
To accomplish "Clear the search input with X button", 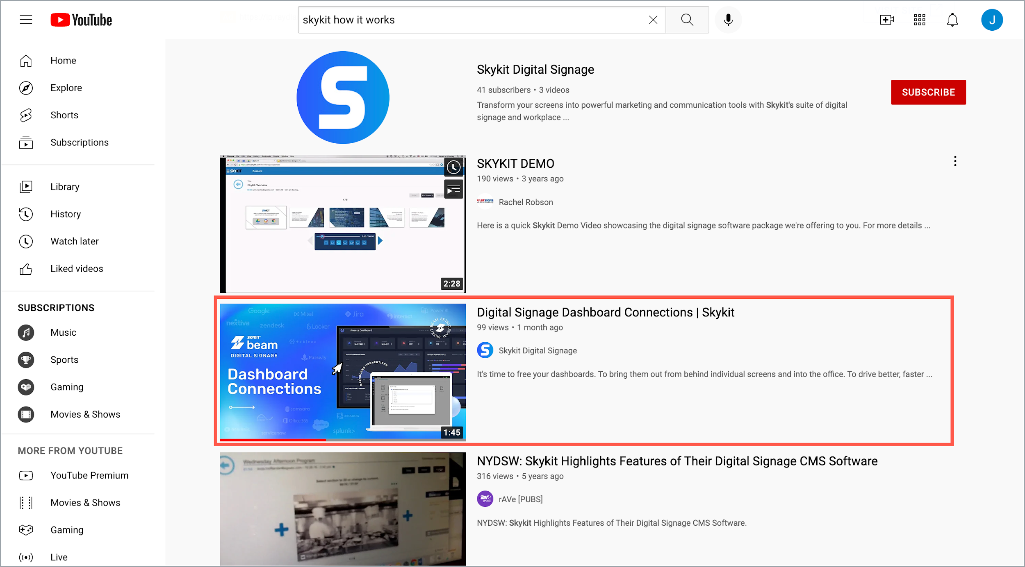I will coord(653,20).
